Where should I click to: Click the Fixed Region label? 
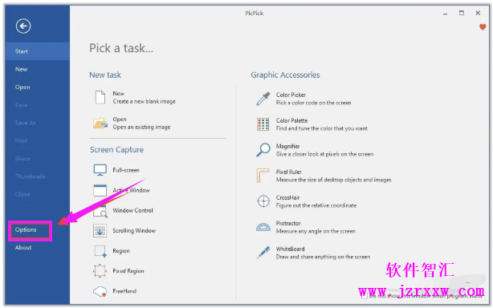(x=128, y=271)
